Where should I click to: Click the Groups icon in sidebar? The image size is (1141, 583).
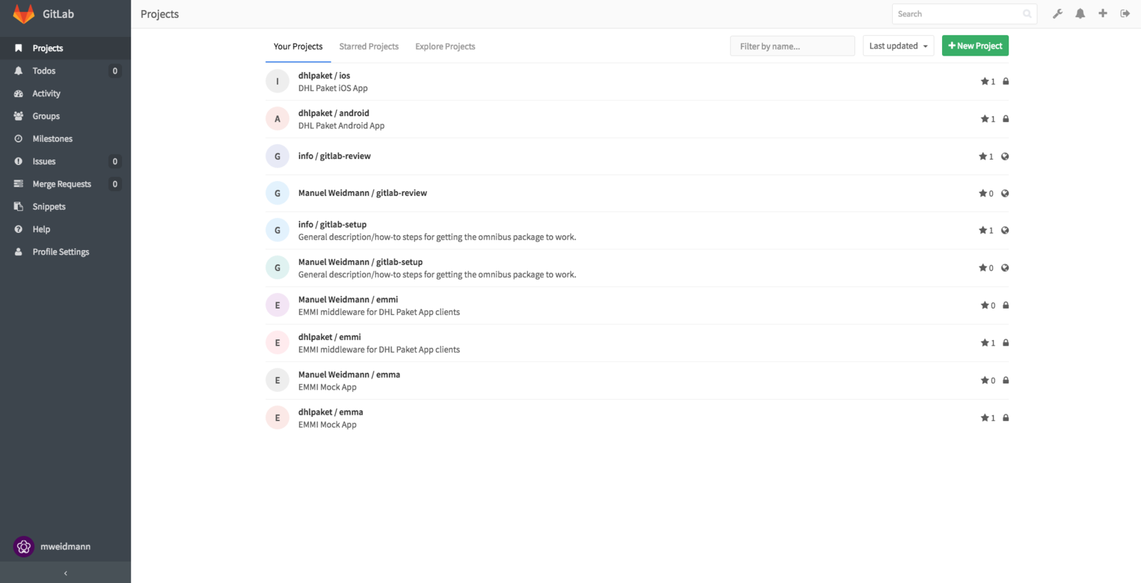coord(19,116)
